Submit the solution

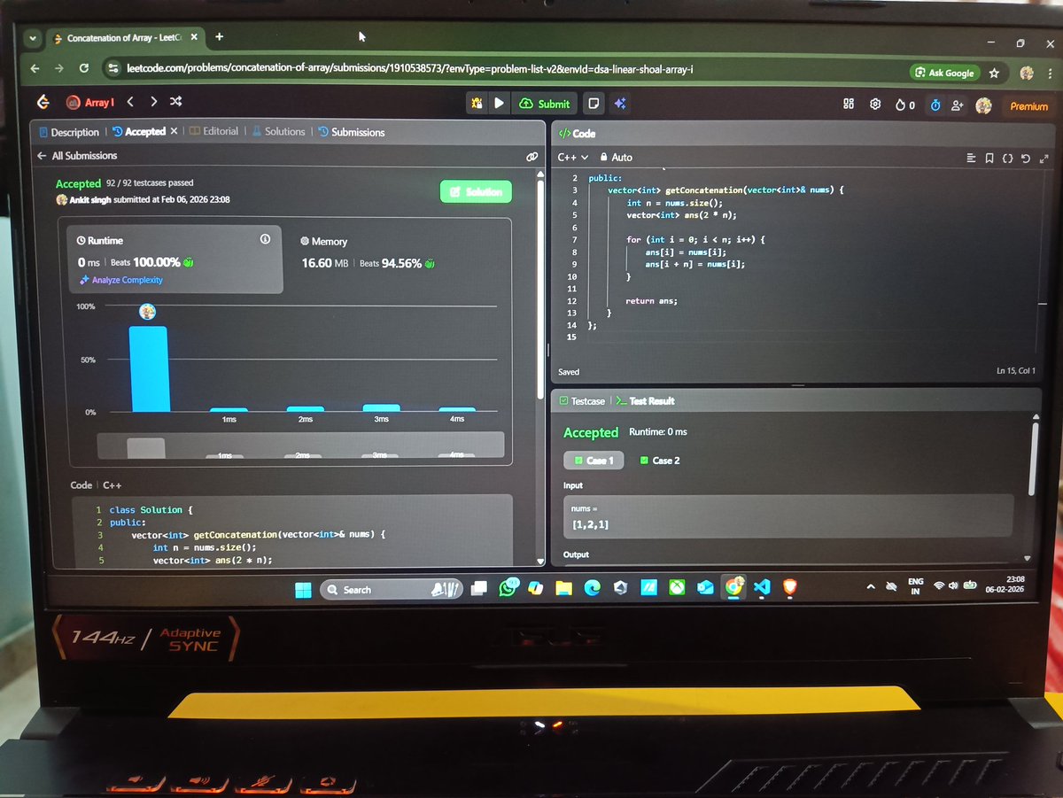pos(546,104)
